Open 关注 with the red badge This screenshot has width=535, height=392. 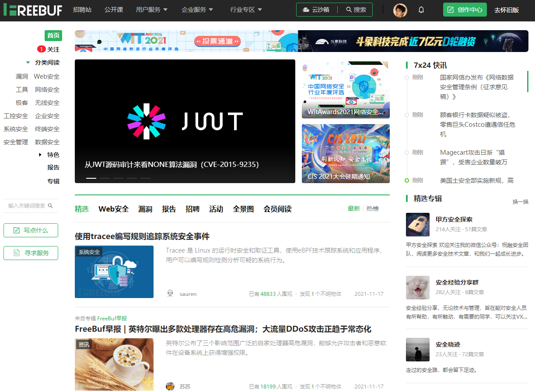[x=53, y=49]
